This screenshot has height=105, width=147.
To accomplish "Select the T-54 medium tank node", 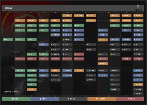I will [126, 30].
